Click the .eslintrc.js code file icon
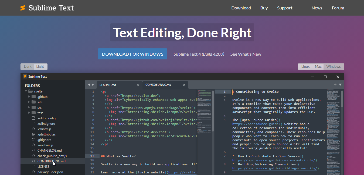Screen dimensions: 364x175 point(33,129)
